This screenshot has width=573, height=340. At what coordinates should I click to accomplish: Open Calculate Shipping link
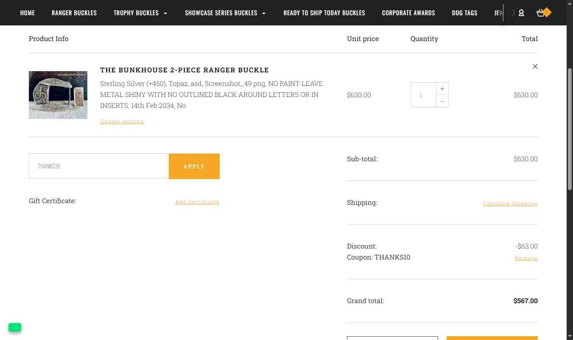510,204
